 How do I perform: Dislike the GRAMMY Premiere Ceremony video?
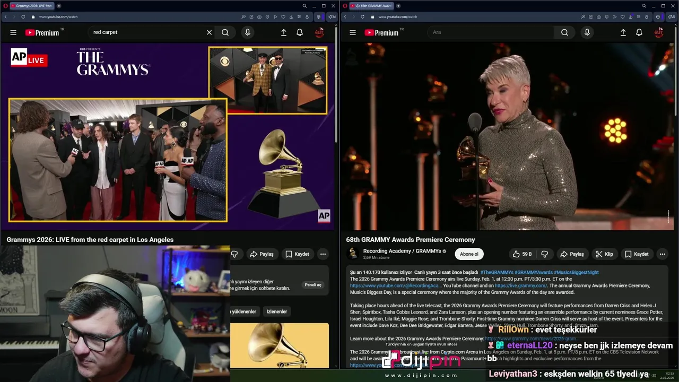(544, 254)
